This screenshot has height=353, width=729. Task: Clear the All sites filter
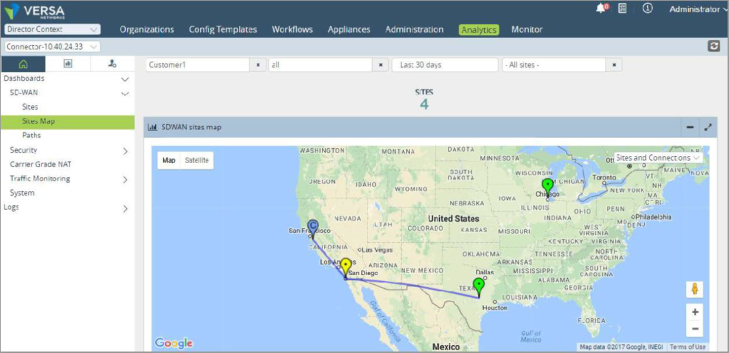pos(615,65)
